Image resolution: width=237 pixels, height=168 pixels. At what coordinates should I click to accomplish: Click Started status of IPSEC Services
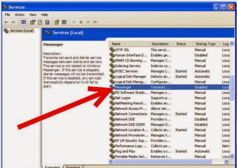click(181, 71)
